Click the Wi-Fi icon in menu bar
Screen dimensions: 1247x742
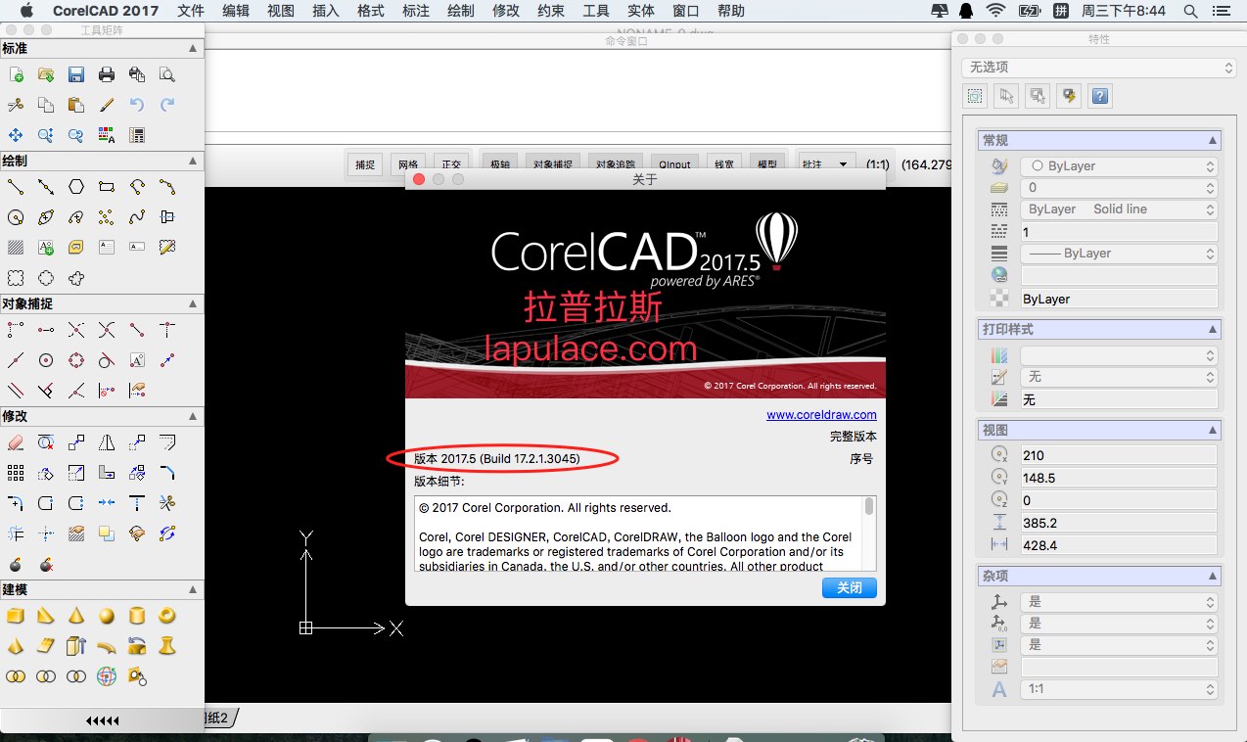(996, 11)
